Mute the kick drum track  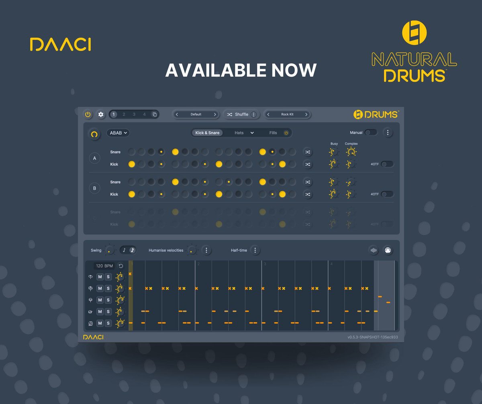click(100, 323)
